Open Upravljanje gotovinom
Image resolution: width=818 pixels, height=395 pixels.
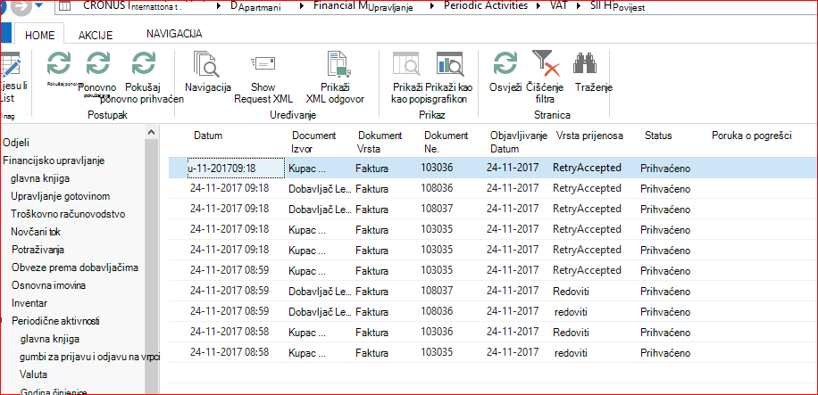coord(61,196)
